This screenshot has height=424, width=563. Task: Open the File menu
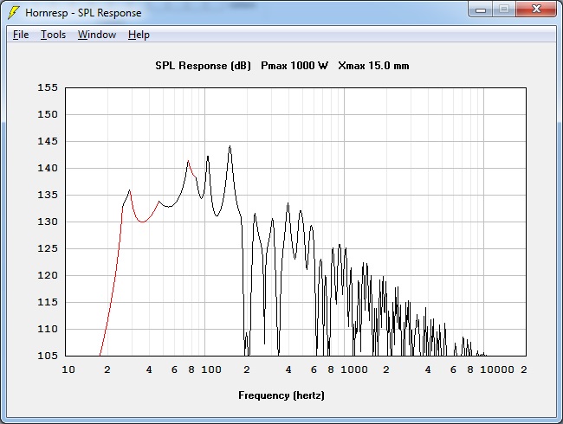(21, 35)
